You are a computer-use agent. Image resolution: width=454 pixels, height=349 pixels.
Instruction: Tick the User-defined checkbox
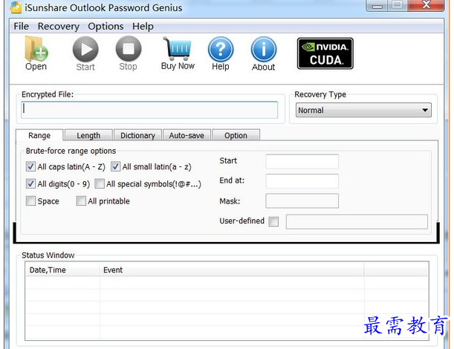pyautogui.click(x=273, y=222)
